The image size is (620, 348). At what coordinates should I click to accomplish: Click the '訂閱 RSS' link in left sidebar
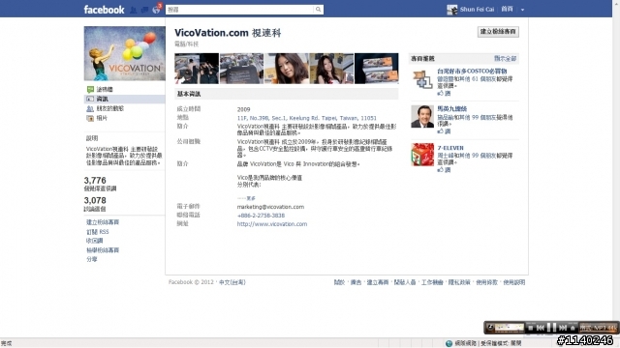(x=97, y=232)
